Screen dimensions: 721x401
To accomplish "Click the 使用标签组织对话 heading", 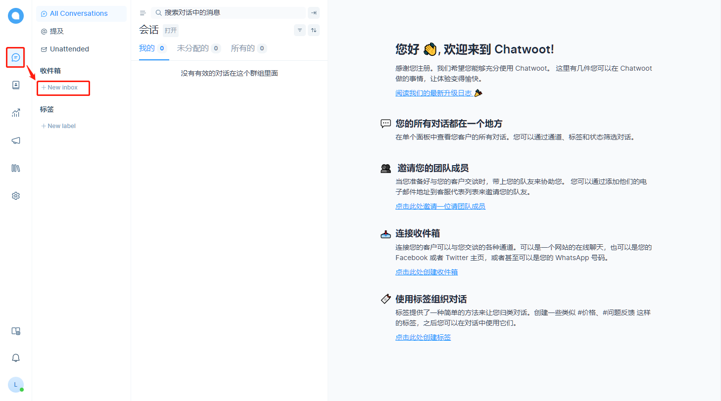I will [x=431, y=299].
